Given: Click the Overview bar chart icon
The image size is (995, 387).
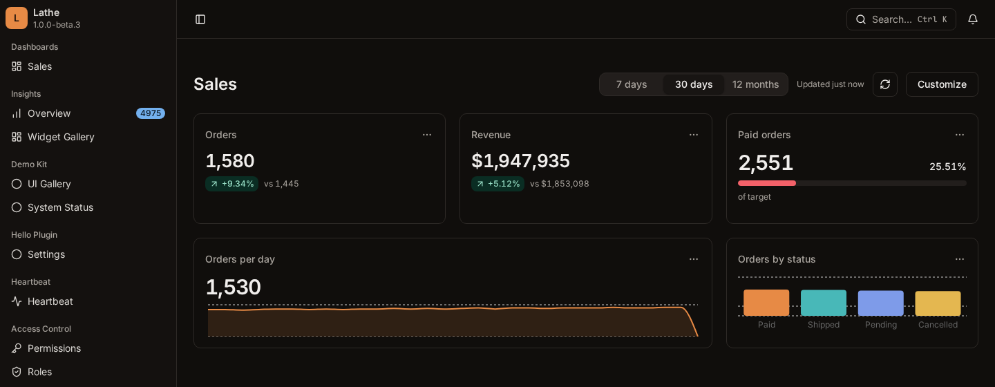Looking at the screenshot, I should click(x=17, y=113).
